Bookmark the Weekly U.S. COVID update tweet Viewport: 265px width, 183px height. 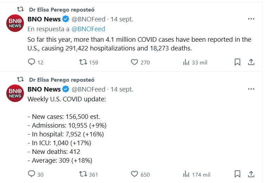pos(237,174)
